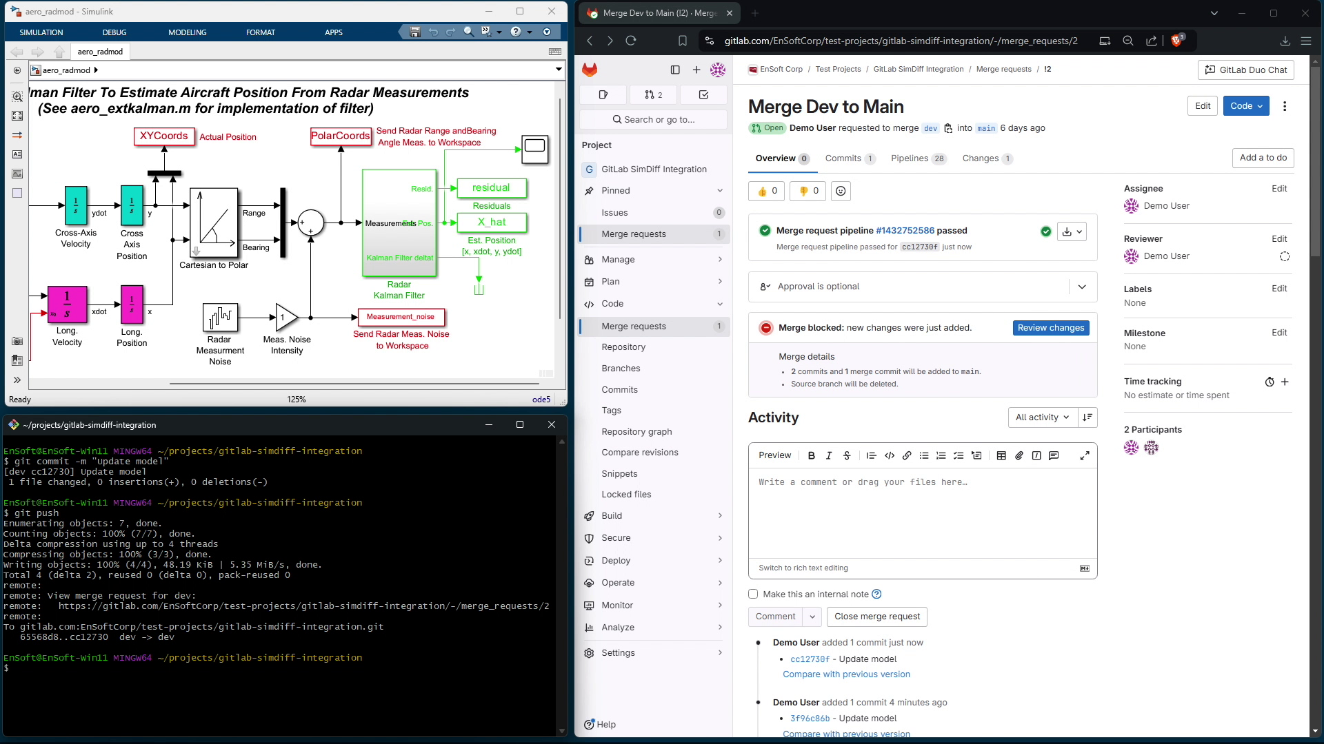Select the Zoom tool in Simulink left palette
The image size is (1324, 744).
[17, 96]
